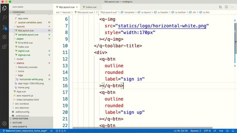This screenshot has width=237, height=133.
Task: Open .editorconfig file
Action: coord(31,112)
